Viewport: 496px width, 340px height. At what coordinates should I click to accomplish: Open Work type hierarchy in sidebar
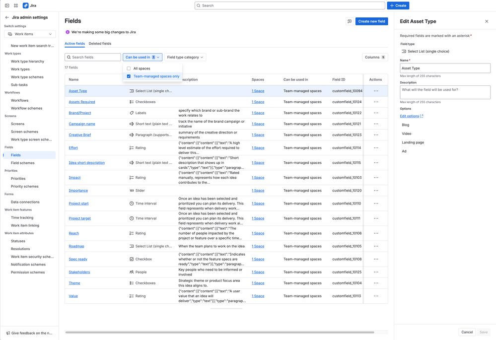tap(27, 62)
